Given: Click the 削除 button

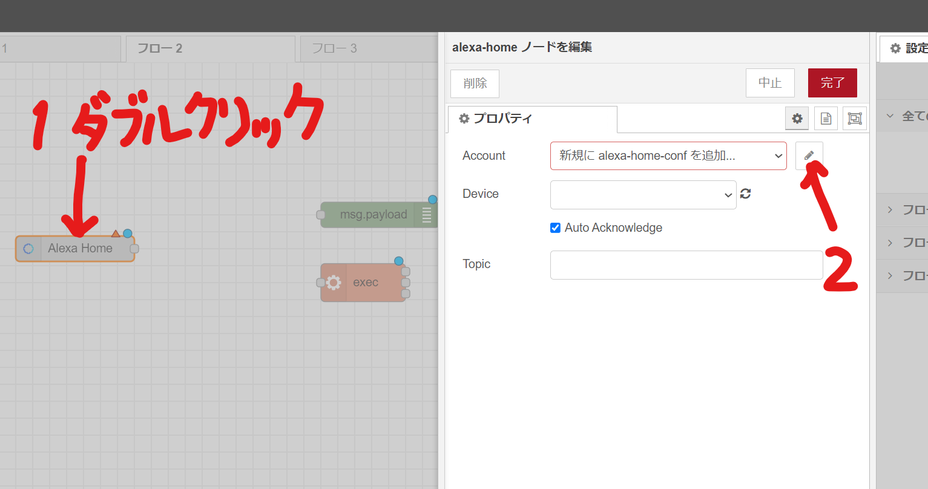Looking at the screenshot, I should pos(475,83).
